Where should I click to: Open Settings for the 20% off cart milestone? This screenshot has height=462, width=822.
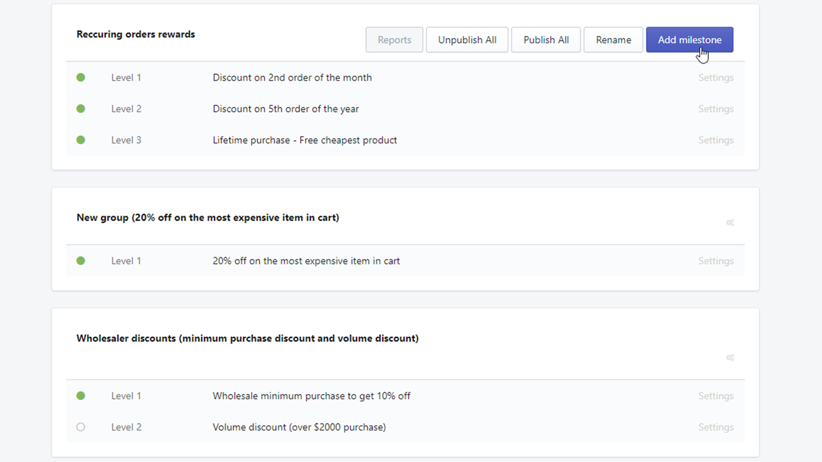(715, 261)
